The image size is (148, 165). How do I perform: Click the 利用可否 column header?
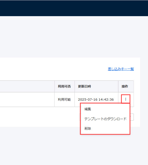65,86
